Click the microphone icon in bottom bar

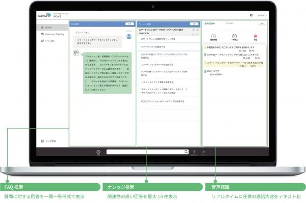point(194,152)
